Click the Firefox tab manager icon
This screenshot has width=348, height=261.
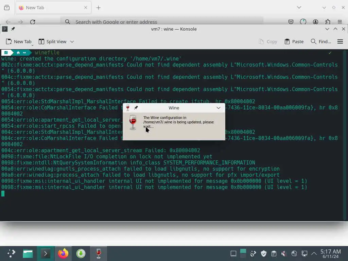pyautogui.click(x=7, y=8)
